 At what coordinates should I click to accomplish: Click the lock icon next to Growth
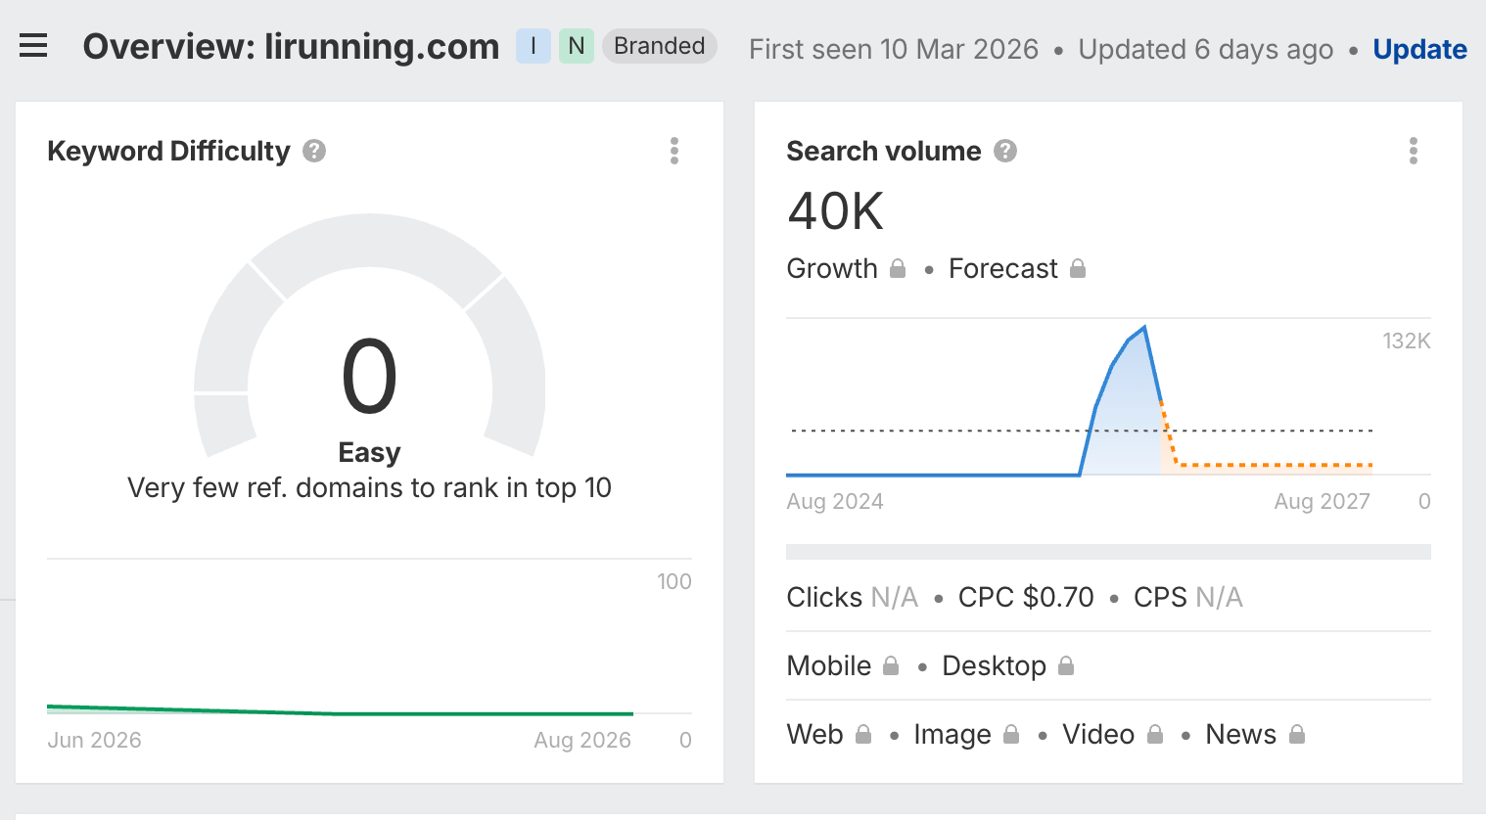point(898,268)
